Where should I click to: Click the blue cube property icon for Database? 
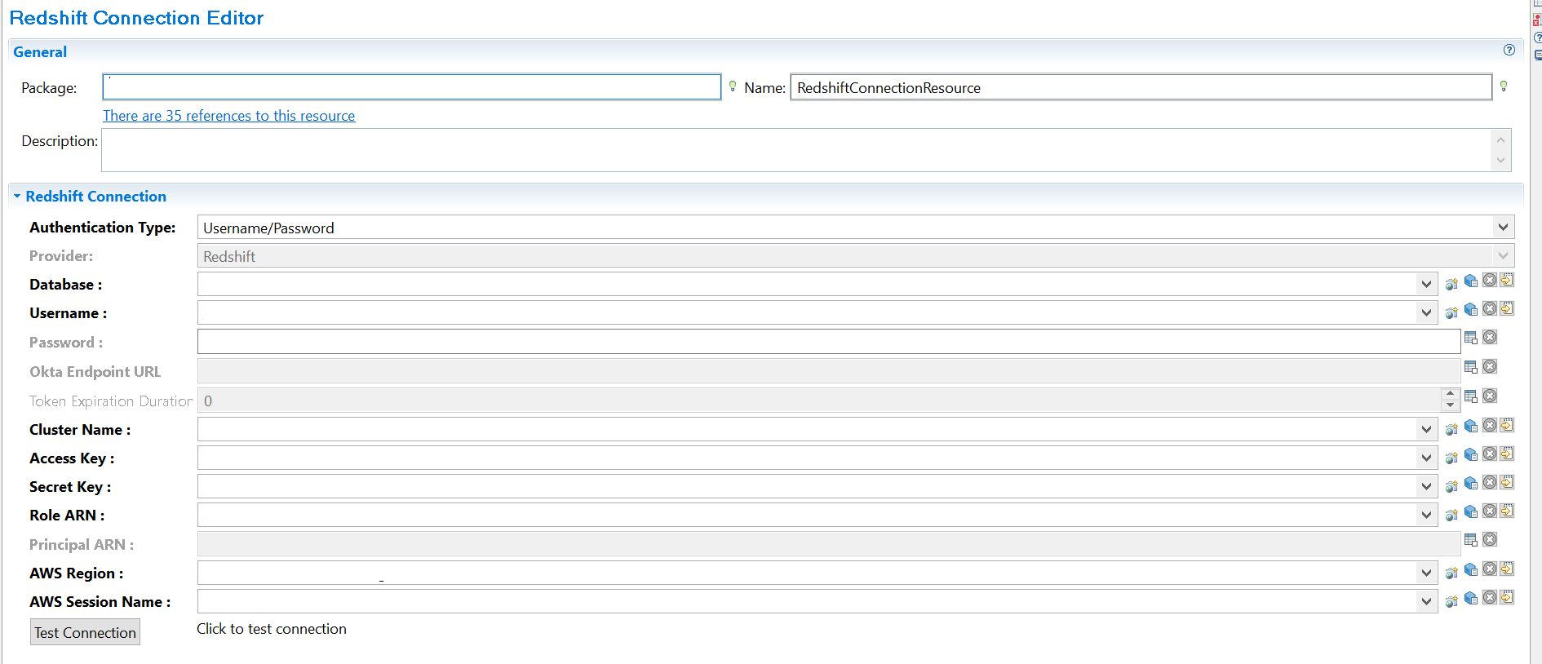click(1471, 281)
